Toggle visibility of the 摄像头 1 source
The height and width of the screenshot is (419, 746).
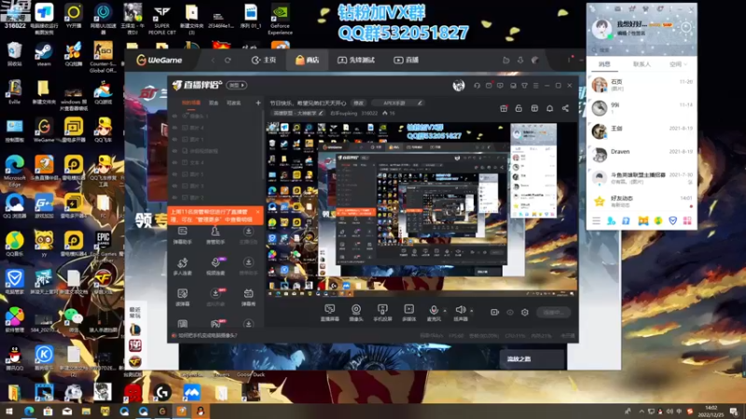174,115
